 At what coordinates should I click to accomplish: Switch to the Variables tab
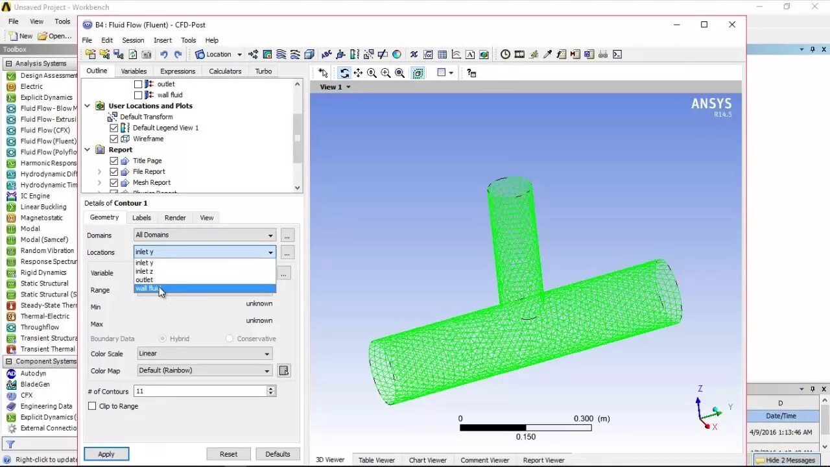134,71
